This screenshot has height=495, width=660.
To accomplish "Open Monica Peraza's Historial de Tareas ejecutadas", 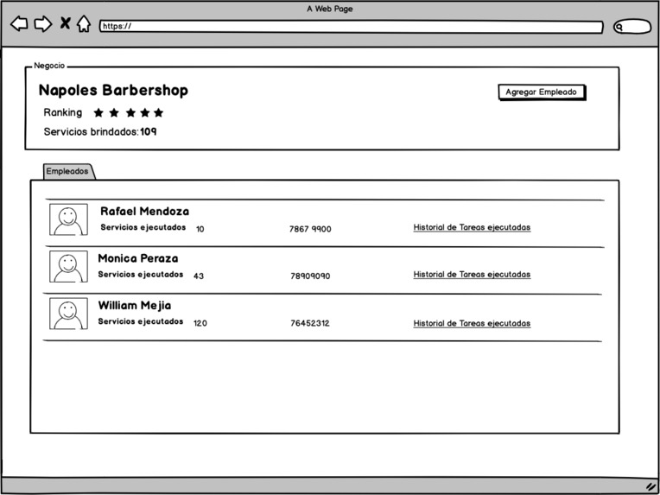I will [472, 275].
